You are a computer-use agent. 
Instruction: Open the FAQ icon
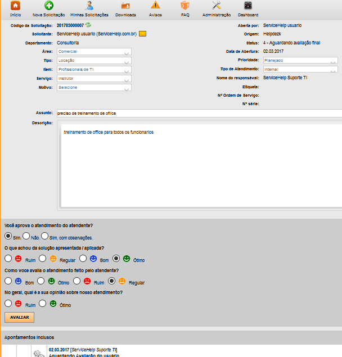point(185,6)
